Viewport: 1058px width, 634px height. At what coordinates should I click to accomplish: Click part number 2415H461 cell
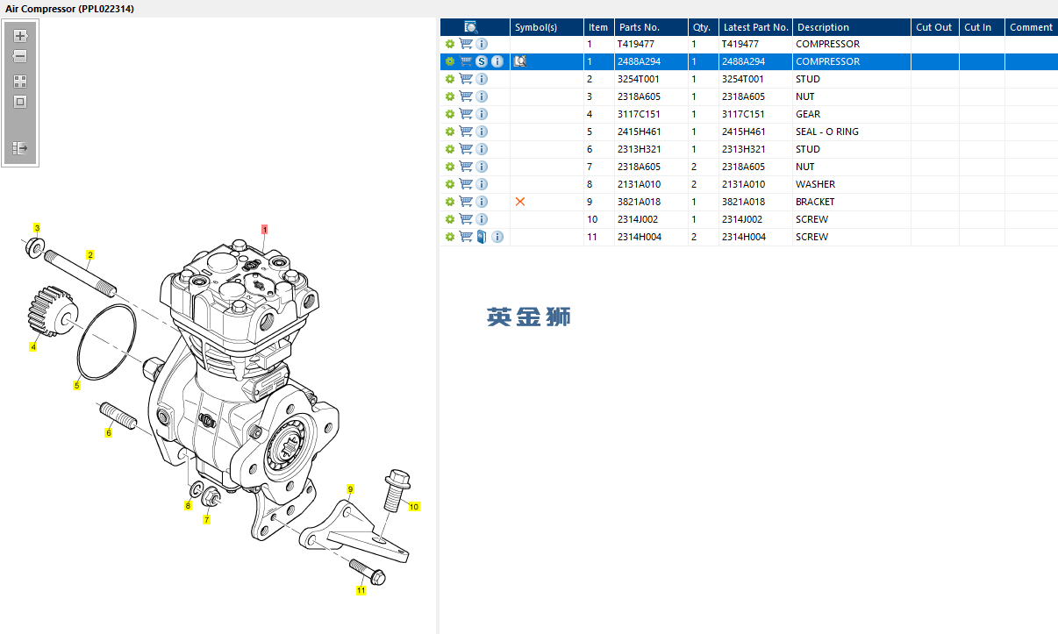[x=651, y=132]
